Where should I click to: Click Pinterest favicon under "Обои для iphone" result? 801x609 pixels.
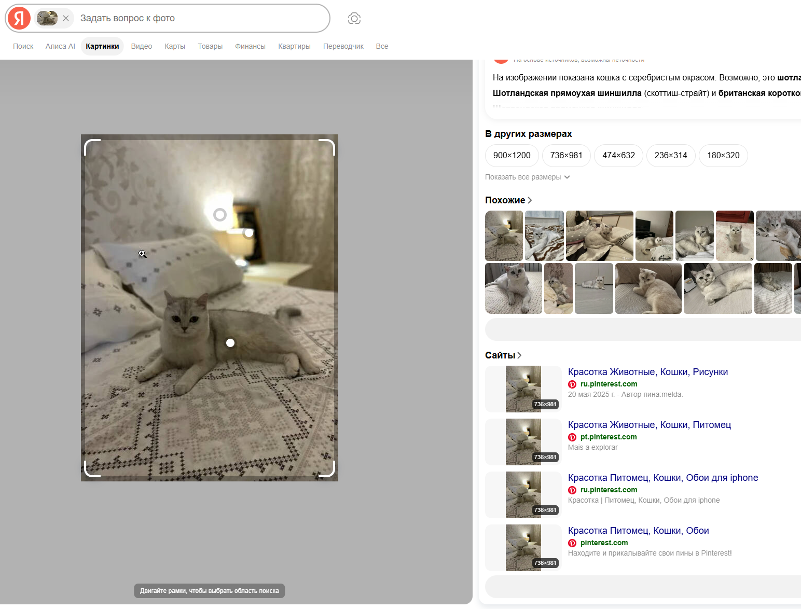tap(572, 490)
